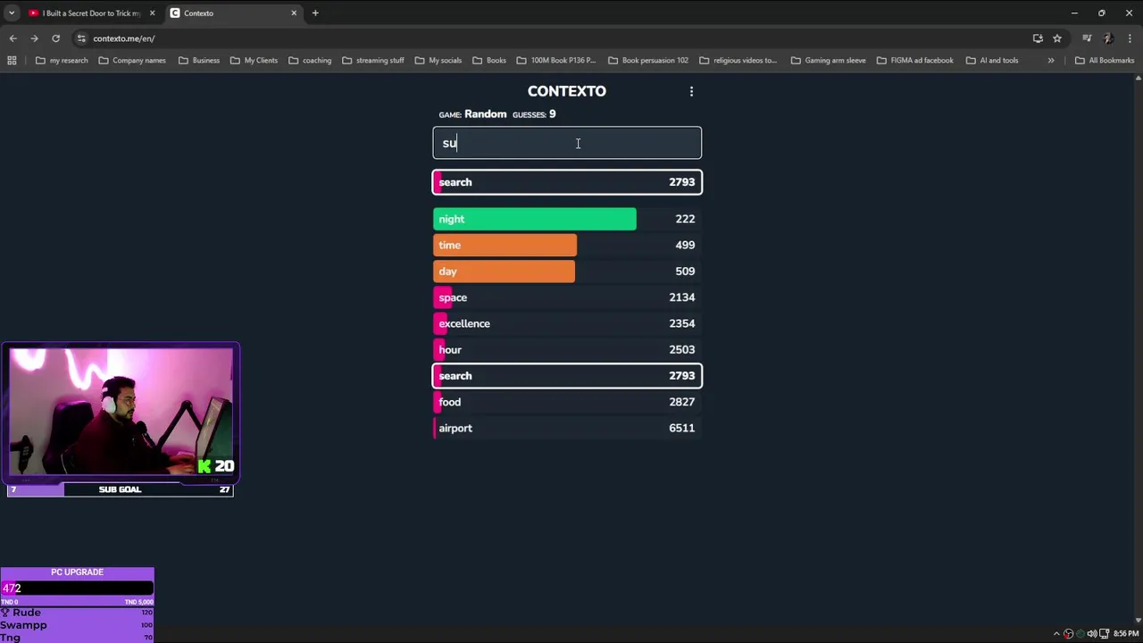Viewport: 1143px width, 643px height.
Task: Close the Contexto tab
Action: [294, 13]
